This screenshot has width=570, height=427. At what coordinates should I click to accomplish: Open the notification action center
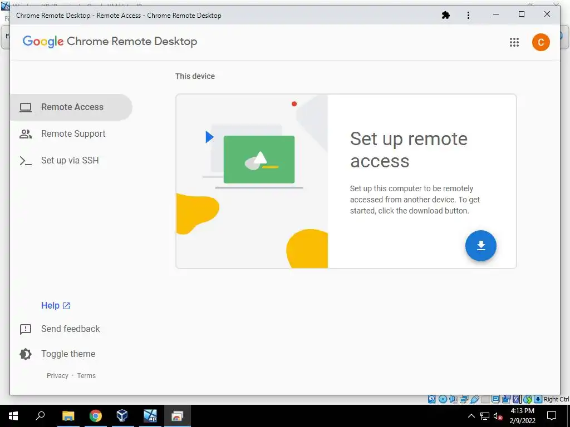coord(552,416)
